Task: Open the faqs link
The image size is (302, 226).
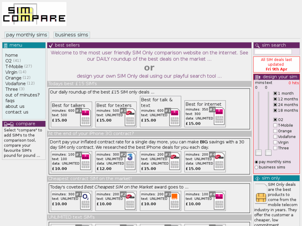Action: (10, 101)
